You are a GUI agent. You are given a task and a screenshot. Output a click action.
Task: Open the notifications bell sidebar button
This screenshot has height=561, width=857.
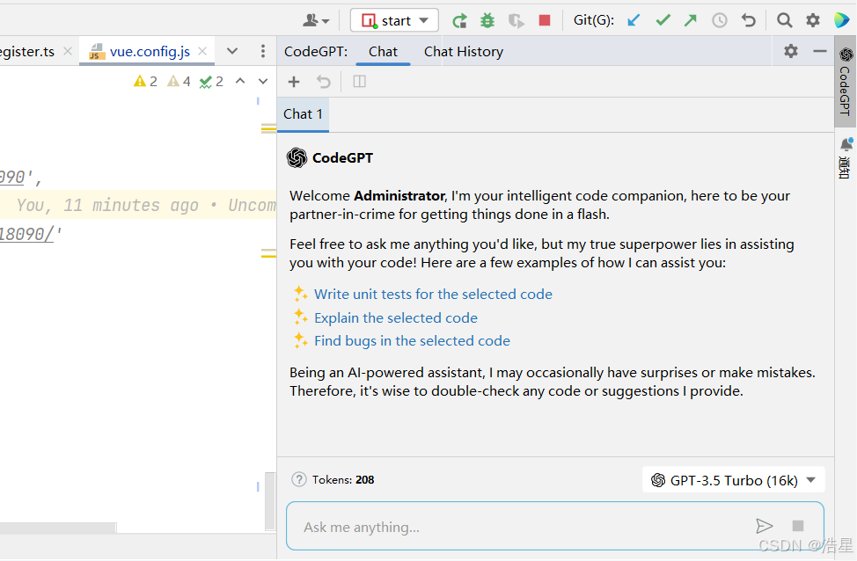click(x=845, y=158)
